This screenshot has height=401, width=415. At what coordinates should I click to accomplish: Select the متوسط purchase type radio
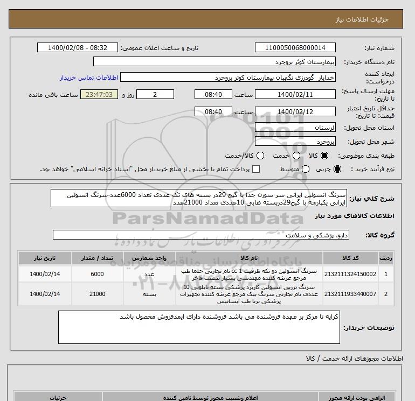coord(306,169)
